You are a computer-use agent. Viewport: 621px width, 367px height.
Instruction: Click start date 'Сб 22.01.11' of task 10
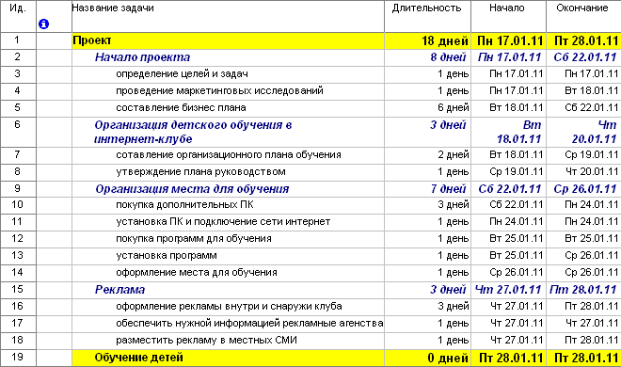coord(516,205)
